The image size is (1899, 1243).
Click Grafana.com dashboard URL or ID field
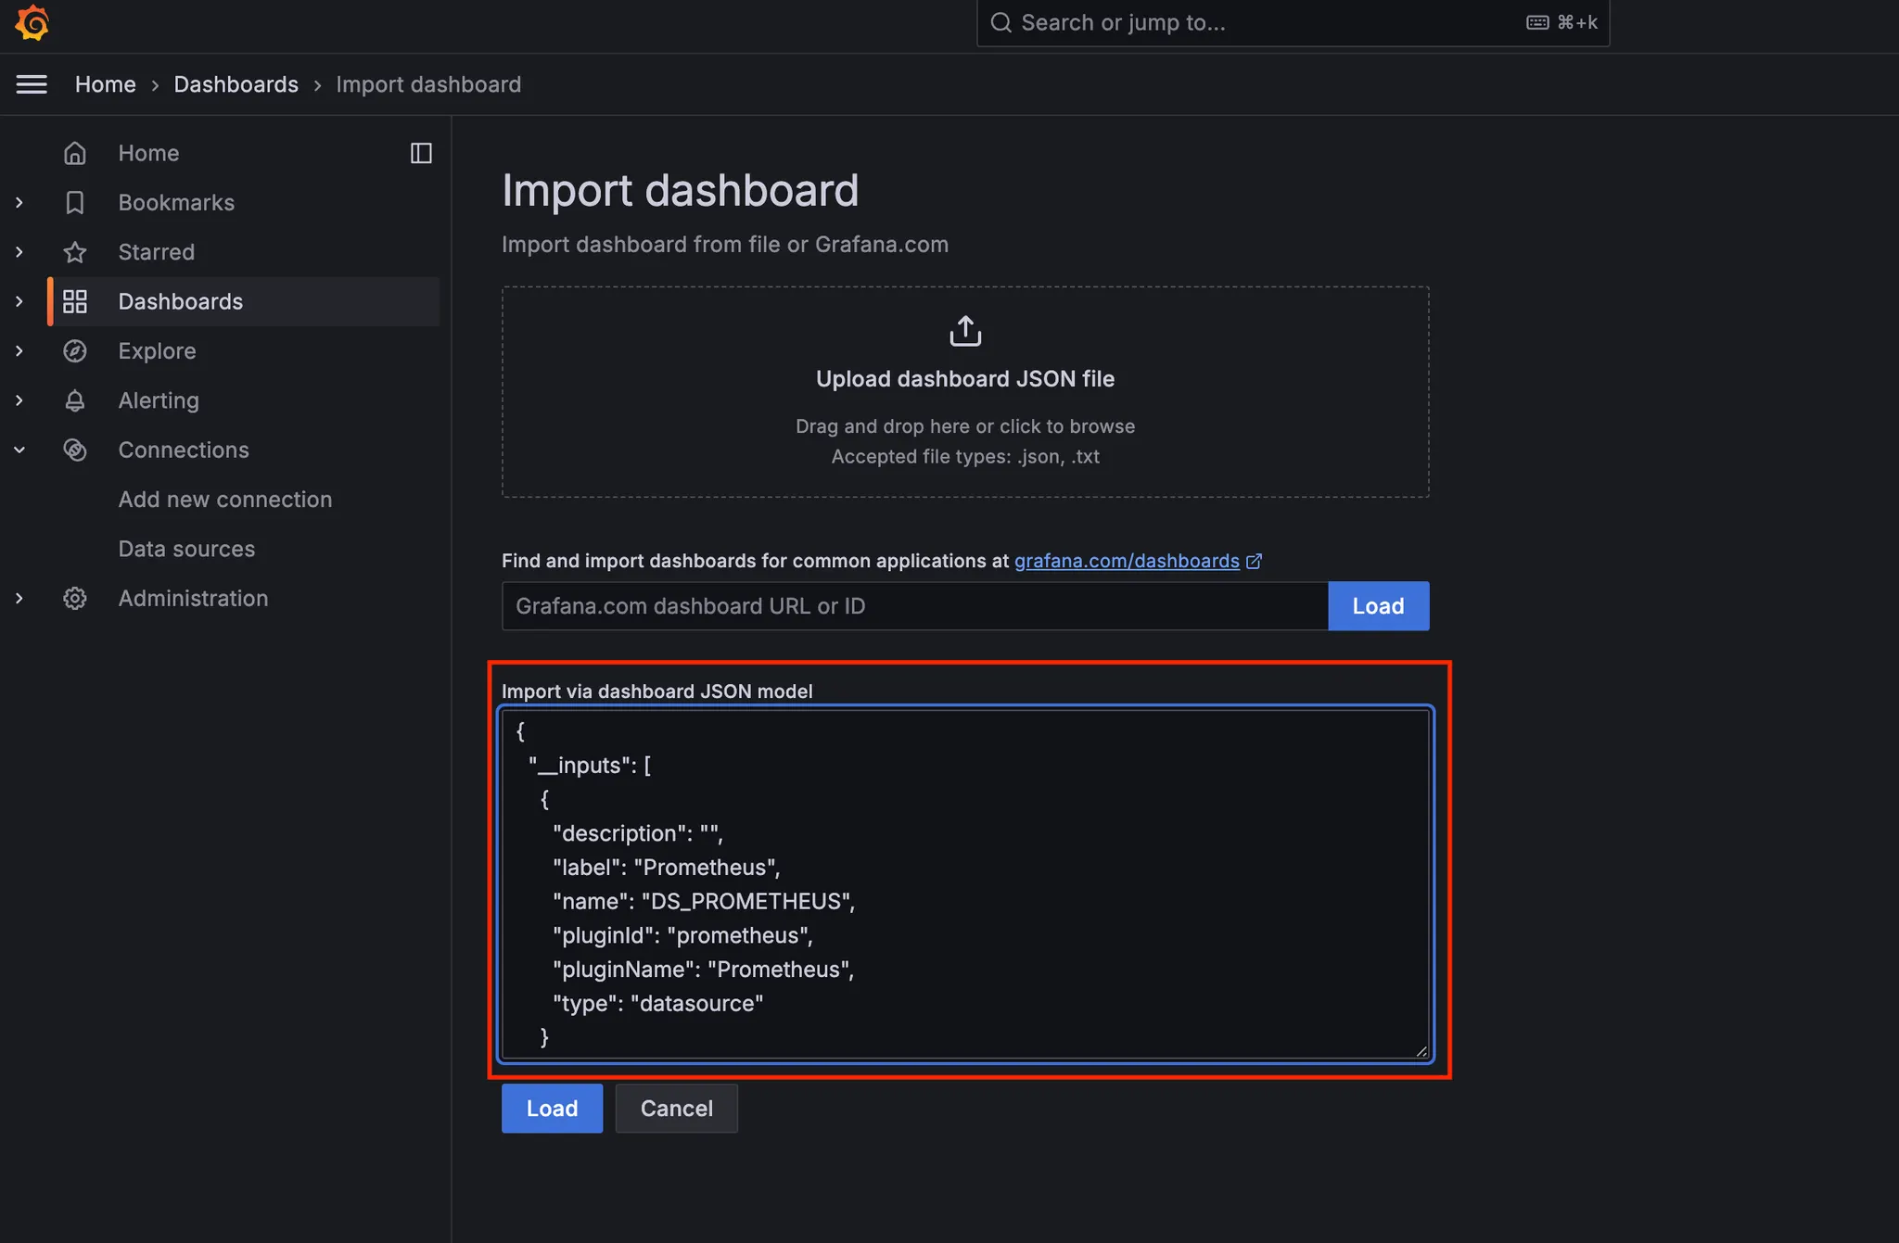[914, 606]
